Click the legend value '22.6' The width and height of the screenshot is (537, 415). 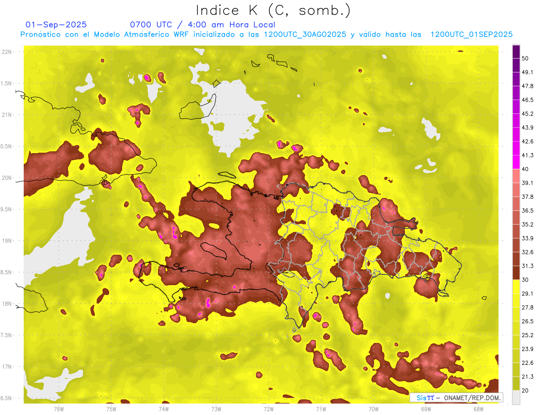pyautogui.click(x=528, y=363)
